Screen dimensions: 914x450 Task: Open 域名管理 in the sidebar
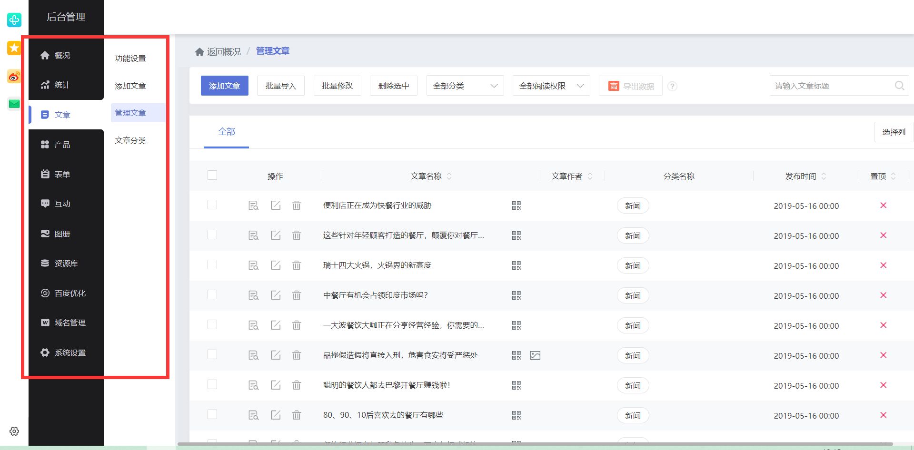point(69,323)
